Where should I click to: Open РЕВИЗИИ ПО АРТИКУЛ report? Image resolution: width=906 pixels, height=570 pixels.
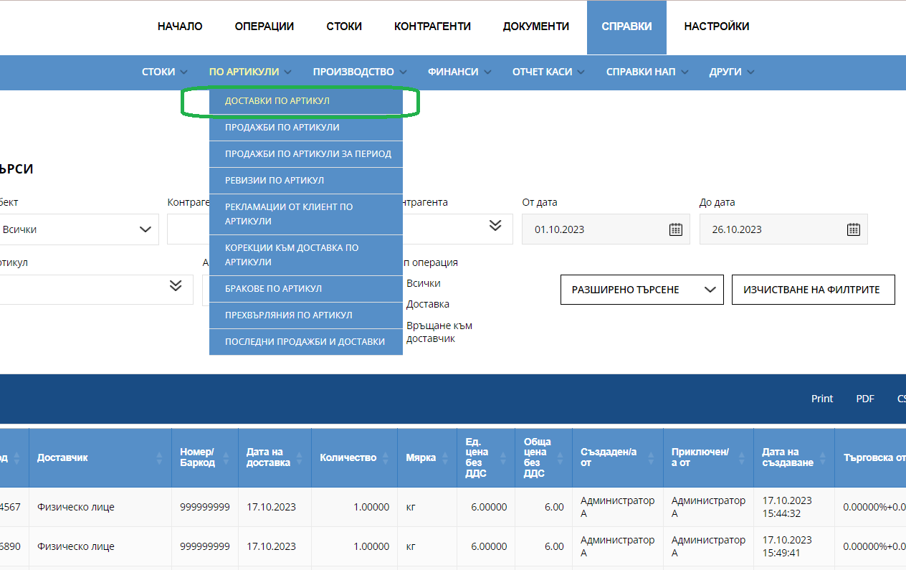point(306,181)
